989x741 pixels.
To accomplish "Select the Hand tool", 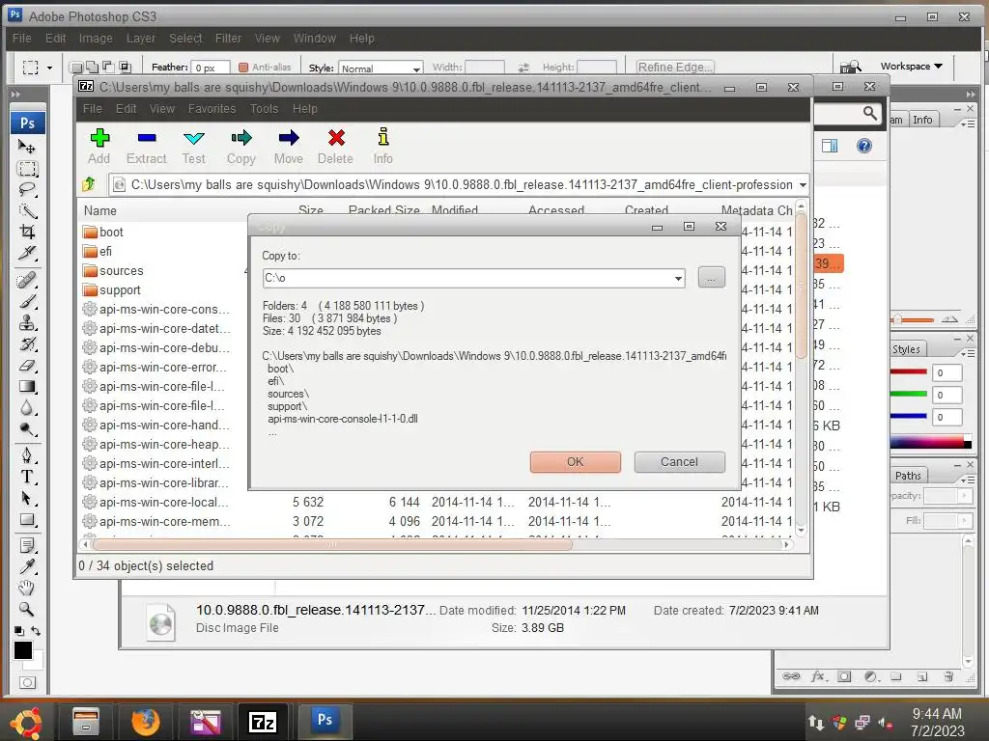I will click(26, 588).
